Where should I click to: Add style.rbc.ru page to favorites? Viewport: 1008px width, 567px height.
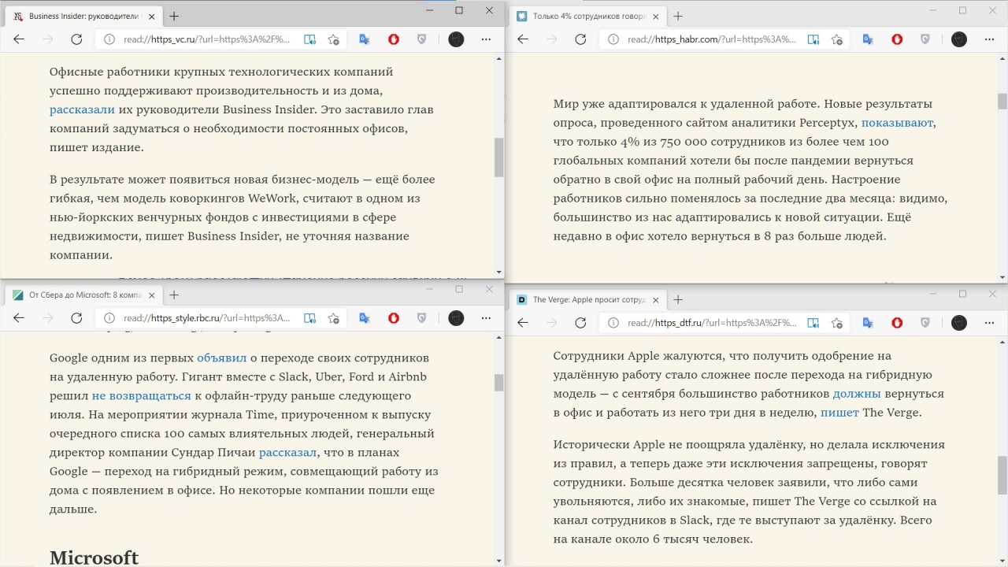[x=334, y=318]
